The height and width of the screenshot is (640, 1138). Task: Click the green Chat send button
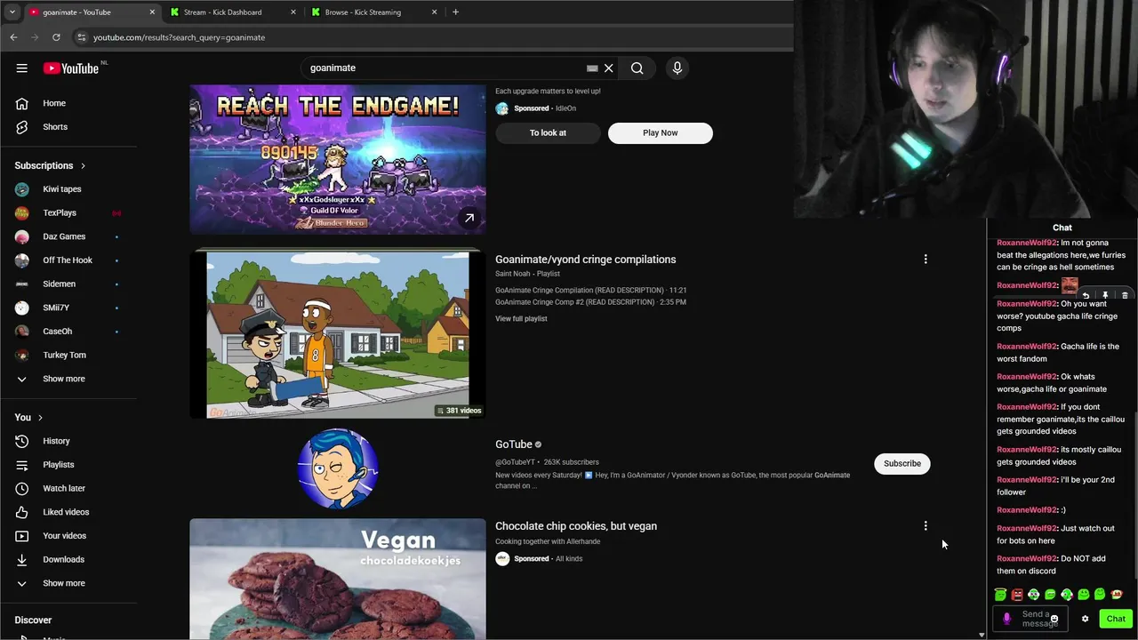coord(1116,619)
